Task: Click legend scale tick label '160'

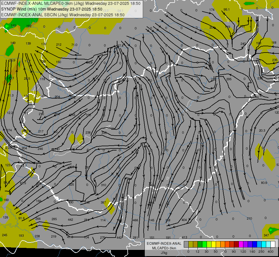Action: (x=252, y=252)
